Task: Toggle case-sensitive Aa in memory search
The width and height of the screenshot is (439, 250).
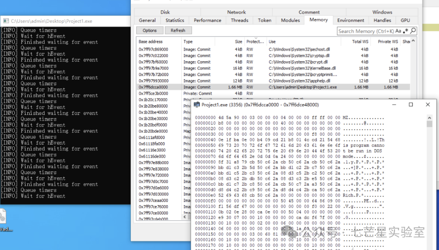Action: coord(398,31)
